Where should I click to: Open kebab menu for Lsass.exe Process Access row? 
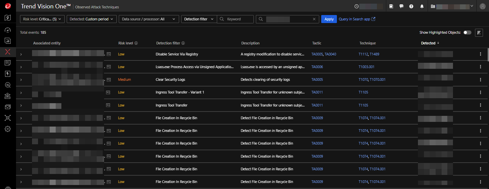tap(480, 67)
